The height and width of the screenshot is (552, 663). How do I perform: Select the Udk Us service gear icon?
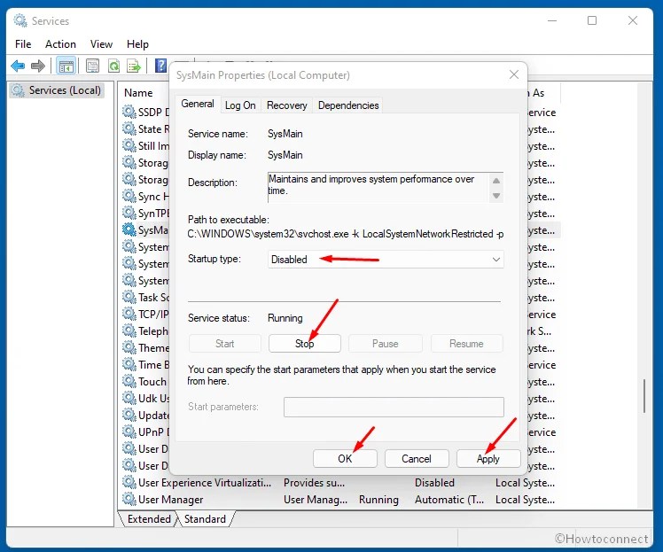129,398
